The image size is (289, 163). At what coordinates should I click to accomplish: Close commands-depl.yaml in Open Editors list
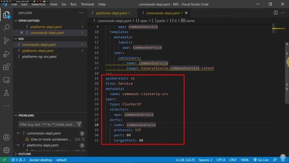(22, 33)
